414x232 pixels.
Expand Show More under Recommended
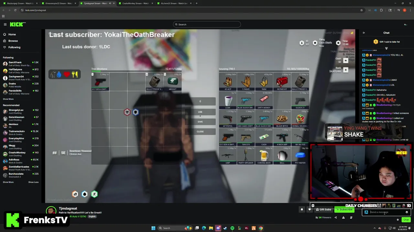(8, 182)
